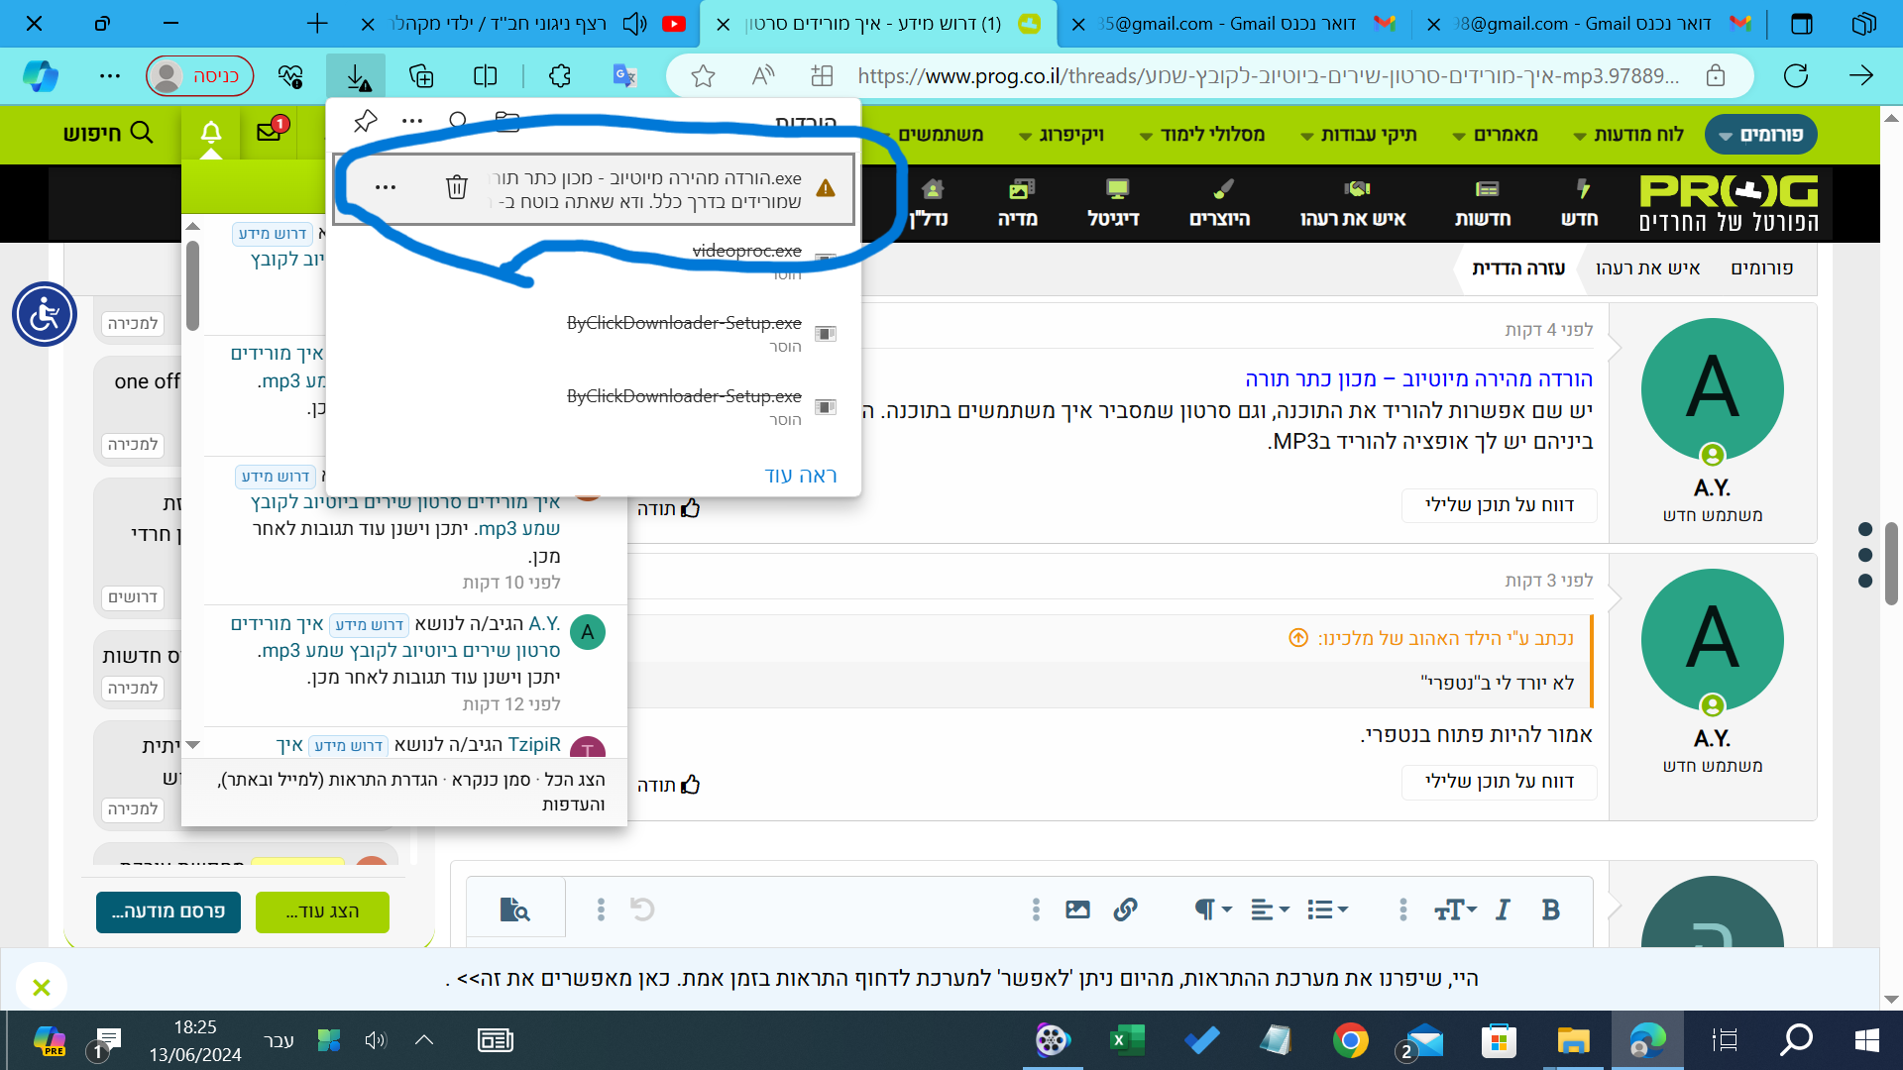Toggle italic formatting in the editor
1903x1070 pixels.
pyautogui.click(x=1502, y=909)
